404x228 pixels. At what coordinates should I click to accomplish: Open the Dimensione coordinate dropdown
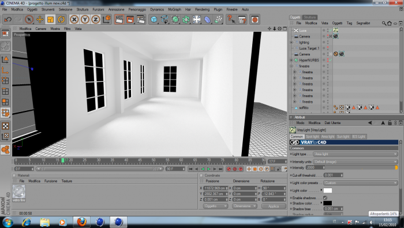[245, 206]
